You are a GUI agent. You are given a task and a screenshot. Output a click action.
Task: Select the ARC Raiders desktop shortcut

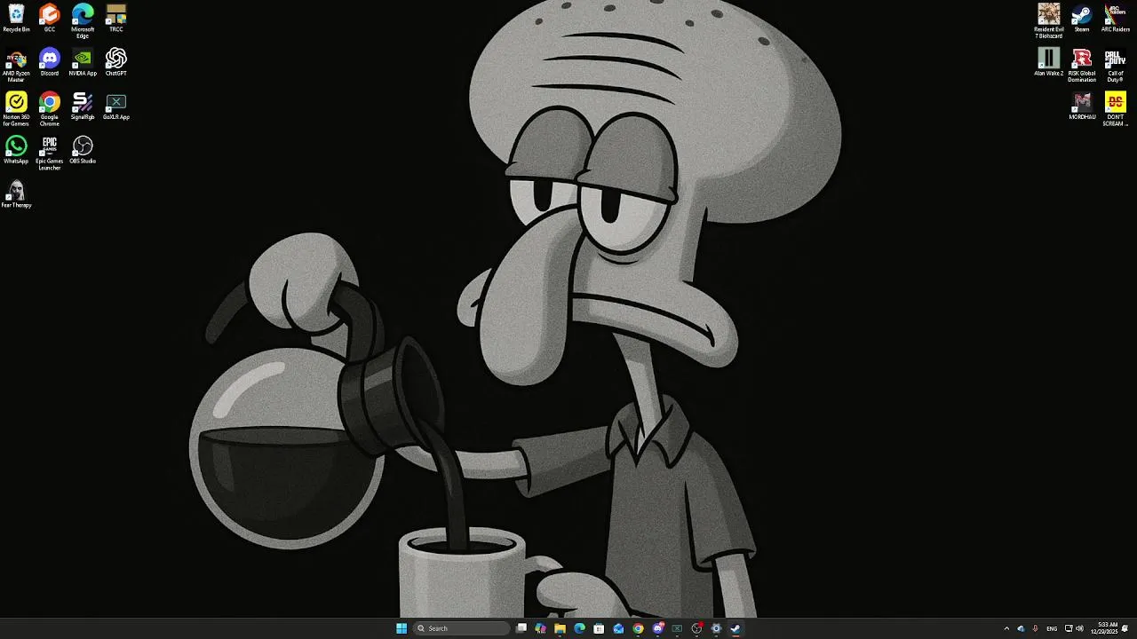click(x=1116, y=18)
